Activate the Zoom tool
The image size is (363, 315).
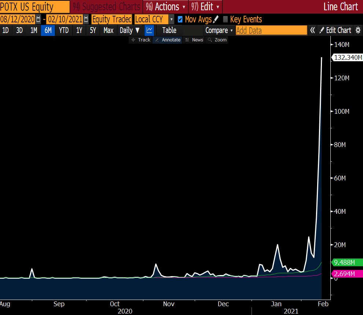[x=217, y=40]
